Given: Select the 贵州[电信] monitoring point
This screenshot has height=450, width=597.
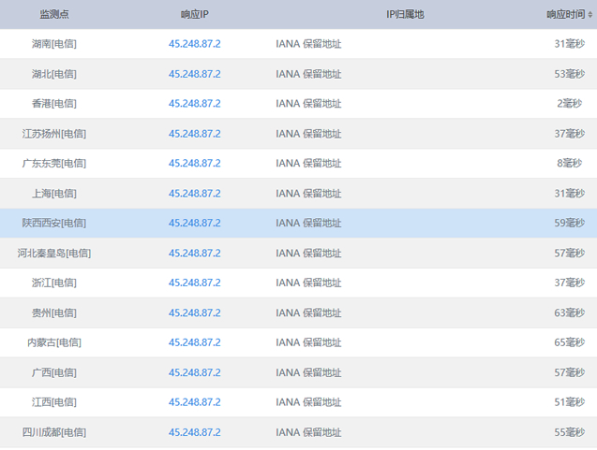Looking at the screenshot, I should pos(53,312).
